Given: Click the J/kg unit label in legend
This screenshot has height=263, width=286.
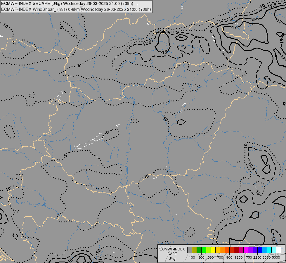Looking at the screenshot, I should (172, 259).
